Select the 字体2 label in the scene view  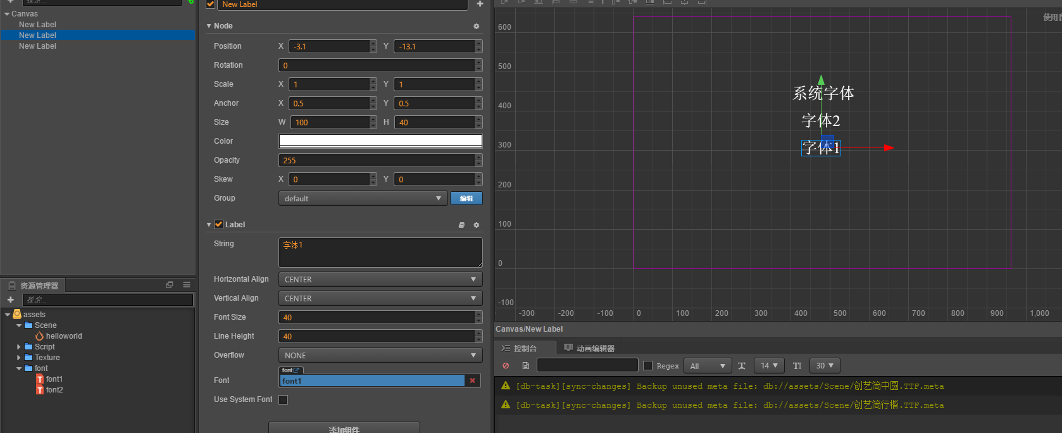[821, 121]
